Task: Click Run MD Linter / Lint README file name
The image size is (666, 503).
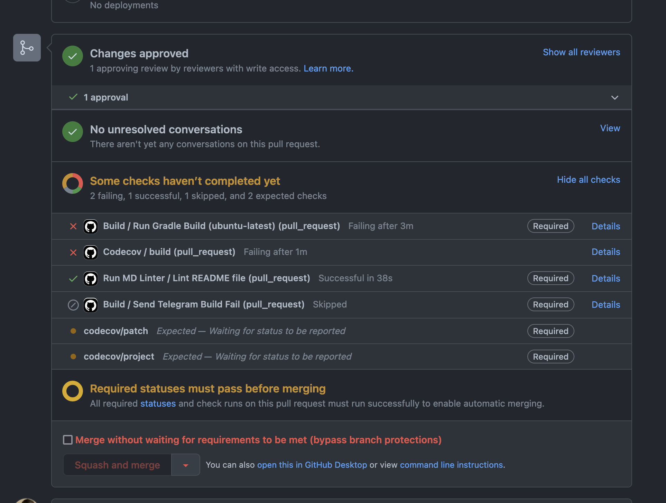Action: (206, 278)
